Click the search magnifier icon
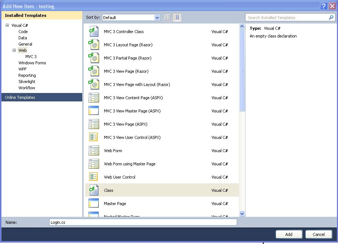The image size is (338, 244). pos(331,17)
